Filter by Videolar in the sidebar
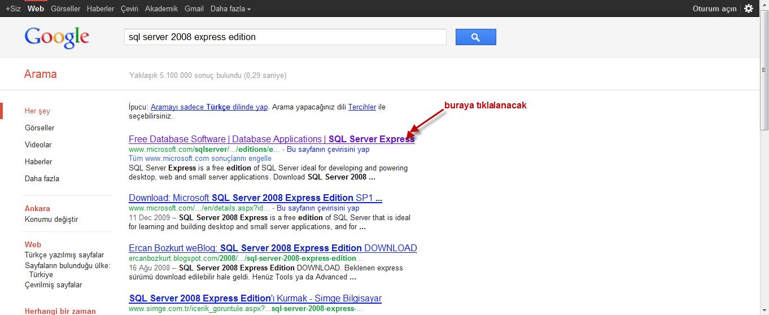The height and width of the screenshot is (315, 769). coord(38,145)
